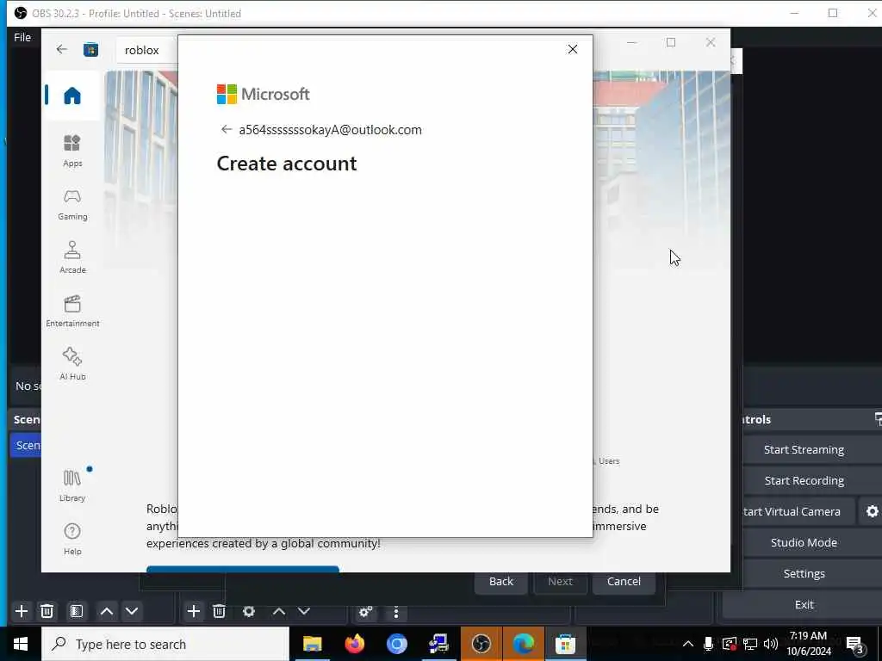The image size is (882, 661).
Task: Open audio mixer three-dot menu
Action: [x=396, y=612]
